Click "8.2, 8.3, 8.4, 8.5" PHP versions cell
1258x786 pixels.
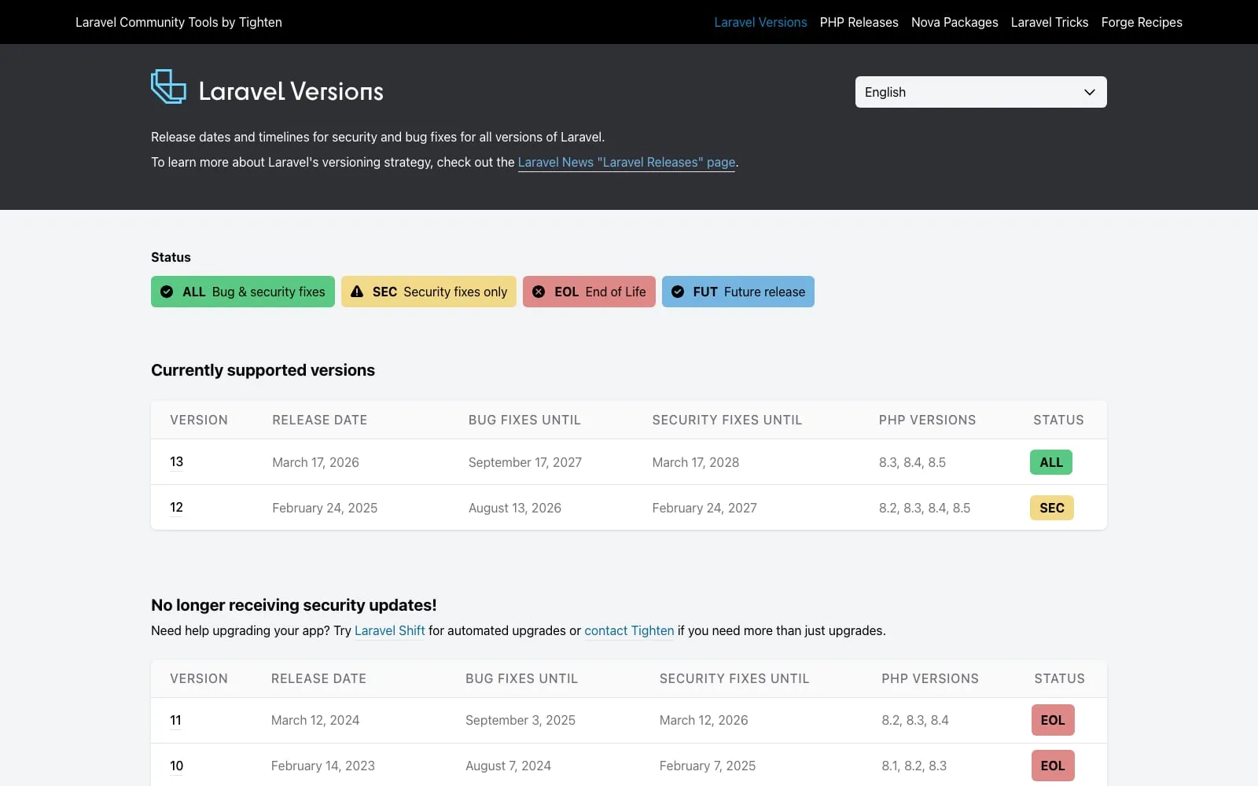[x=925, y=508]
